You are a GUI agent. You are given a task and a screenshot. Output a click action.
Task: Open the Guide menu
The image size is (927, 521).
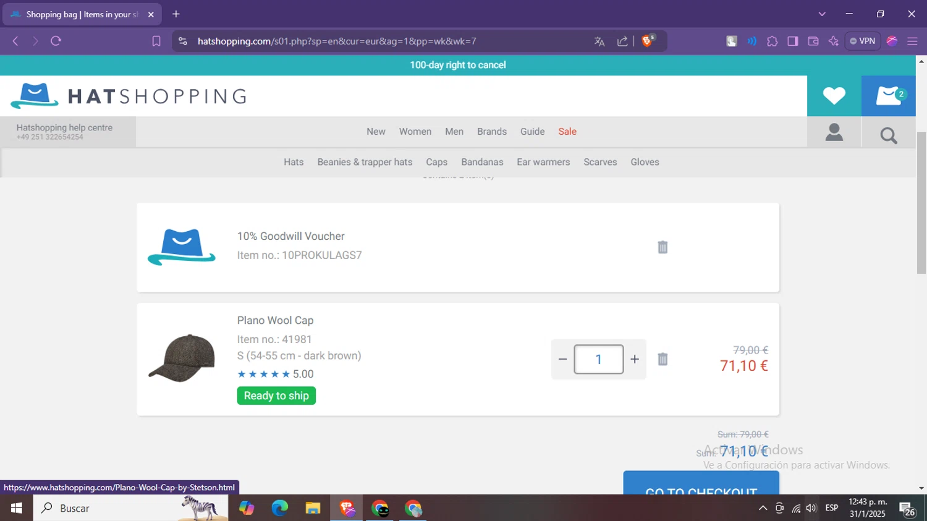tap(533, 132)
